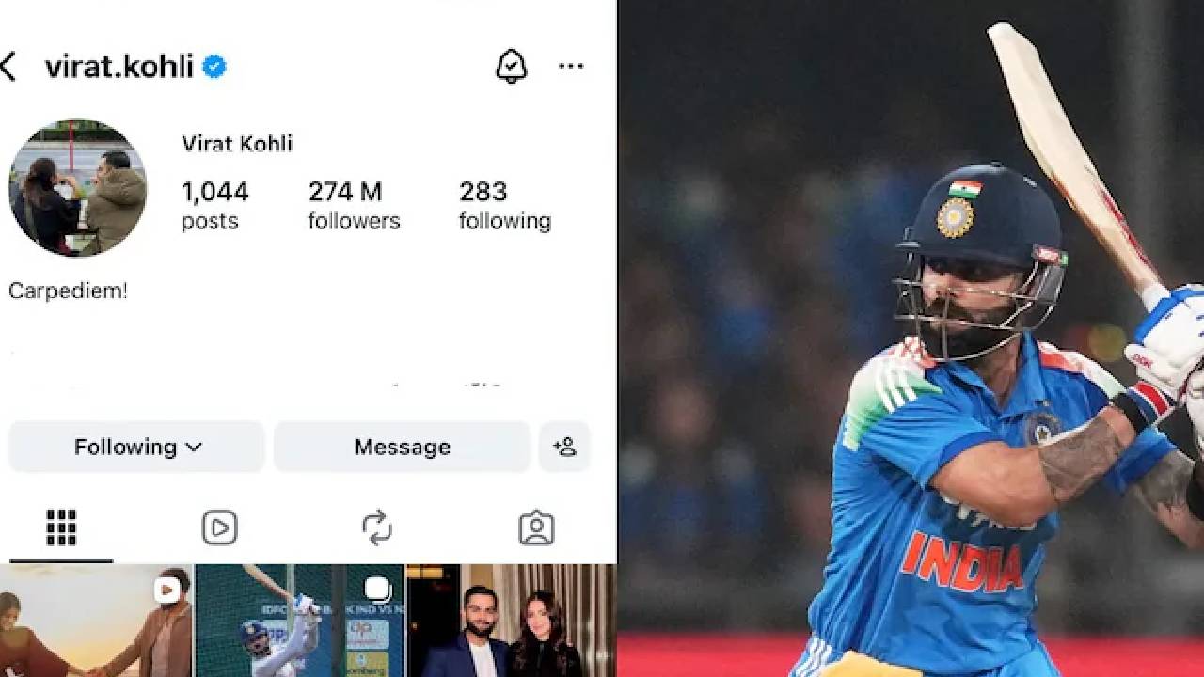
Task: Go back using the back arrow
Action: (x=8, y=67)
